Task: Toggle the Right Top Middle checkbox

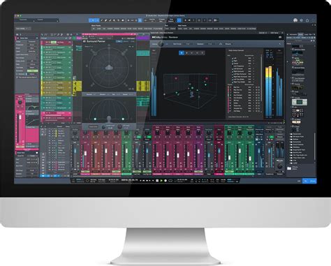Action: coord(232,82)
